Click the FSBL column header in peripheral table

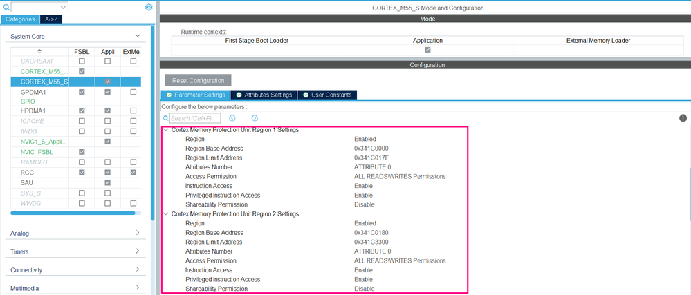[x=82, y=52]
